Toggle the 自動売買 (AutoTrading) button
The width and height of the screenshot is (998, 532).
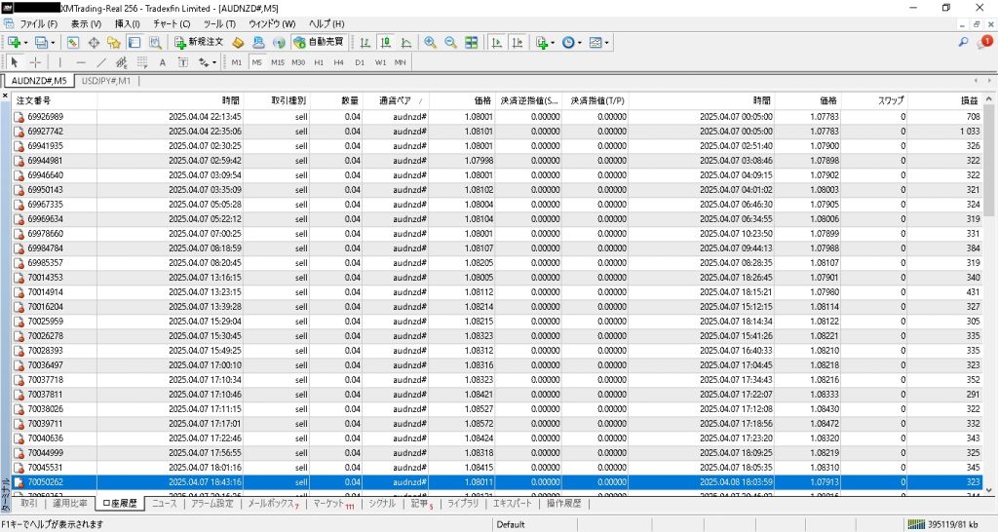coord(319,43)
